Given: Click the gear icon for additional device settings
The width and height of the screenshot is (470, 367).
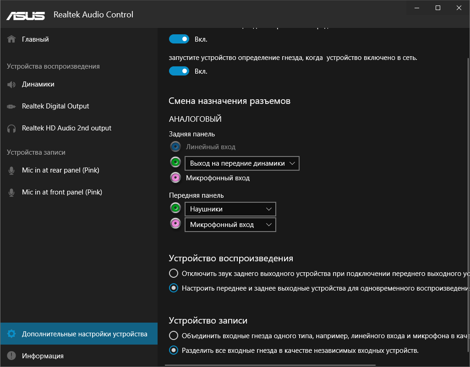Looking at the screenshot, I should (x=12, y=334).
